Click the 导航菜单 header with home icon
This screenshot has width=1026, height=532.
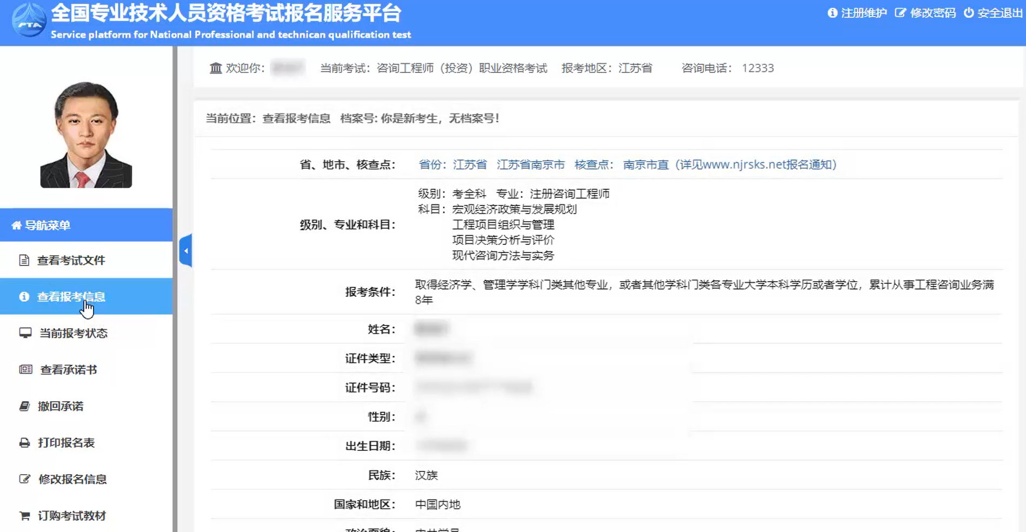point(48,225)
